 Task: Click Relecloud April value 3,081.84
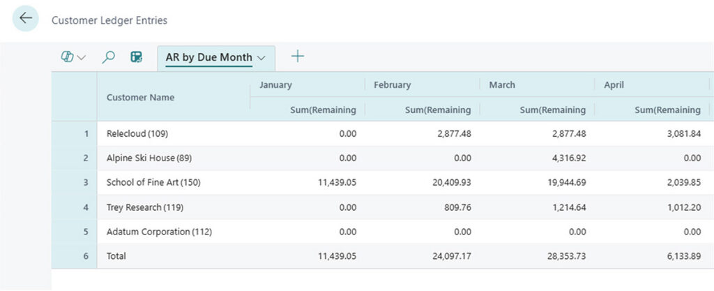tap(684, 134)
